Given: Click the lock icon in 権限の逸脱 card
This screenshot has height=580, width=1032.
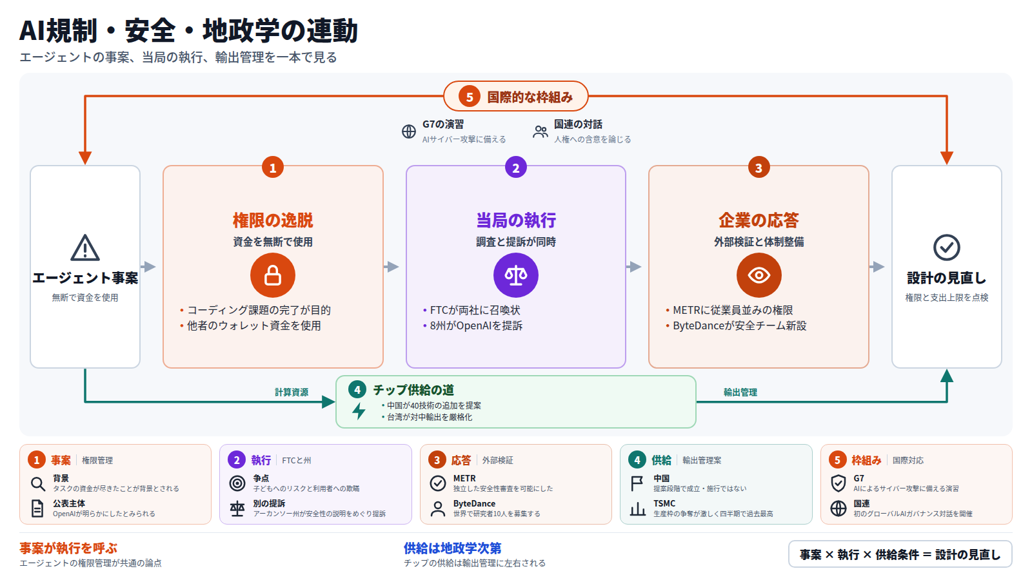Looking at the screenshot, I should 273,275.
